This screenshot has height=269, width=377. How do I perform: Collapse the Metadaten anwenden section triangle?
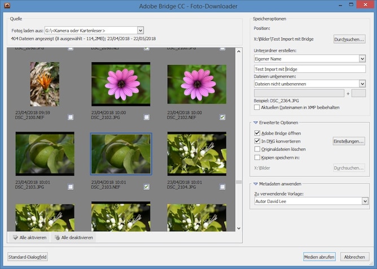click(255, 183)
